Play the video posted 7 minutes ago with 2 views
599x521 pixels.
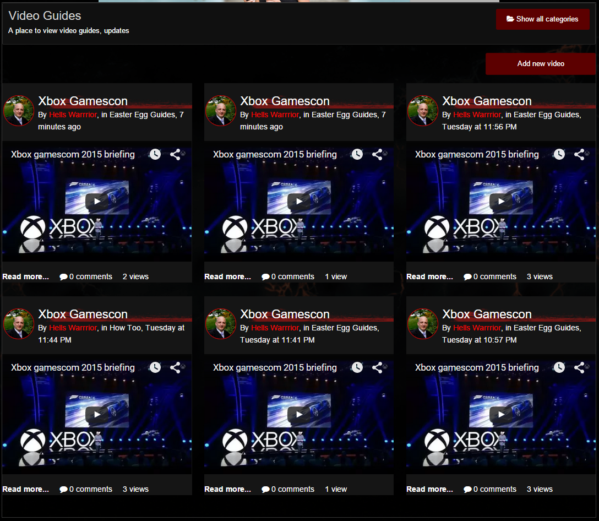(97, 201)
